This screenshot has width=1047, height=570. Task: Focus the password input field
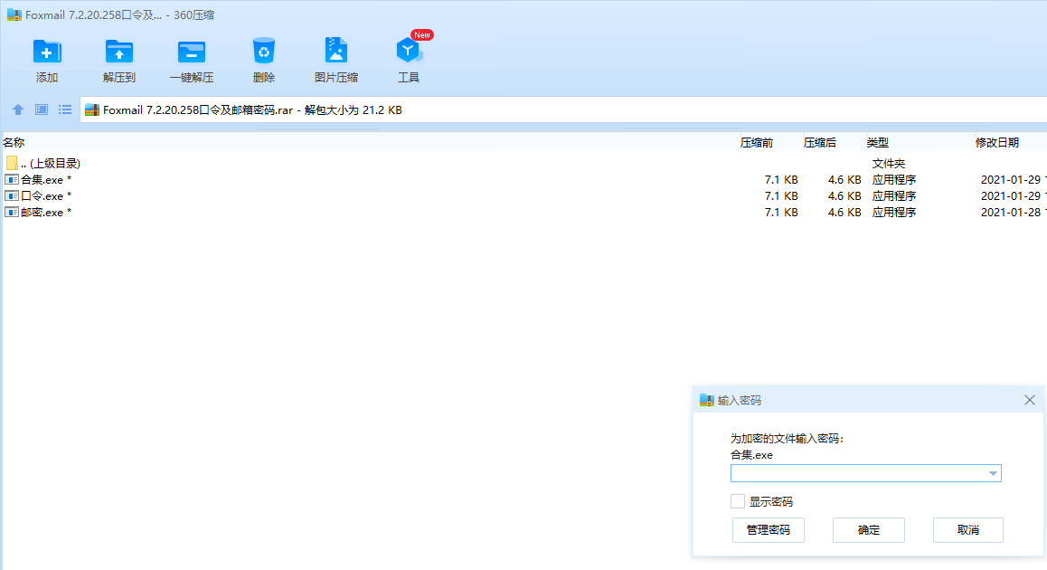click(x=866, y=473)
